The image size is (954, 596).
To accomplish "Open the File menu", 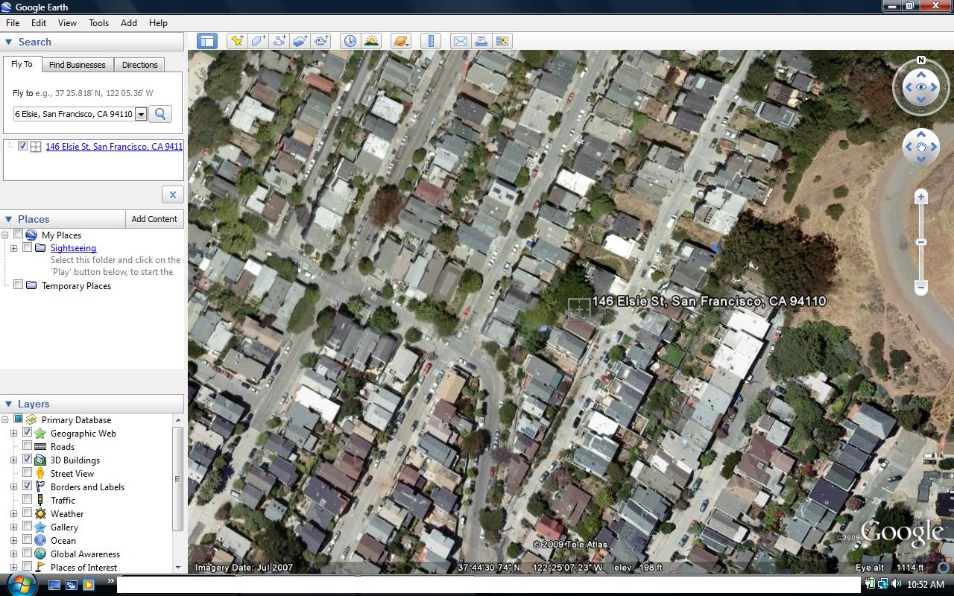I will (13, 23).
